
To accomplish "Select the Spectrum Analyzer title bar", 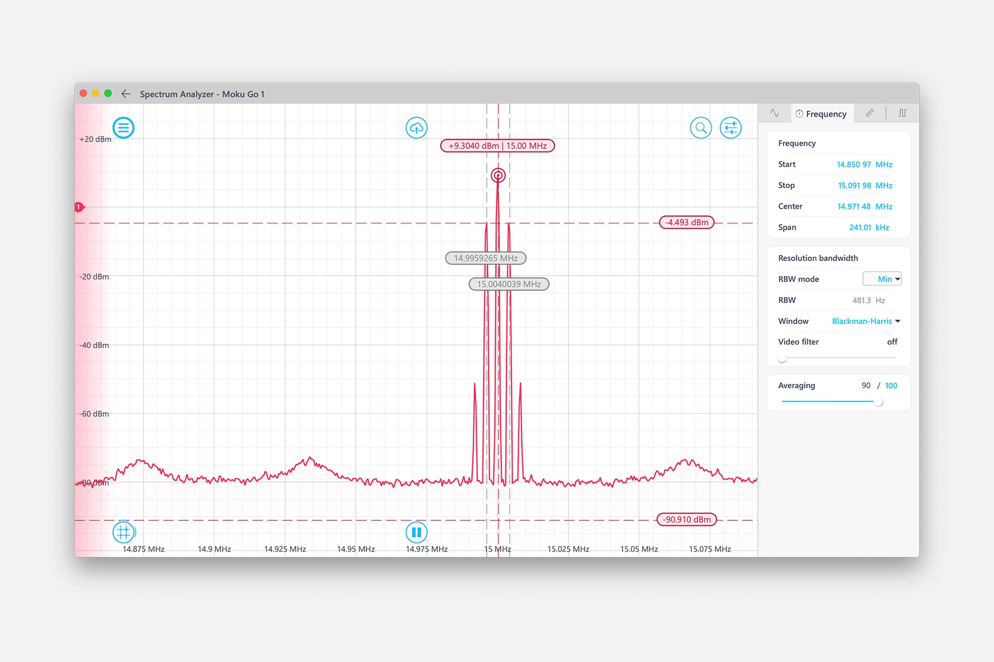I will click(x=202, y=94).
